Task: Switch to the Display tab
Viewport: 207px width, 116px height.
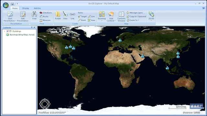Action: [x=26, y=8]
